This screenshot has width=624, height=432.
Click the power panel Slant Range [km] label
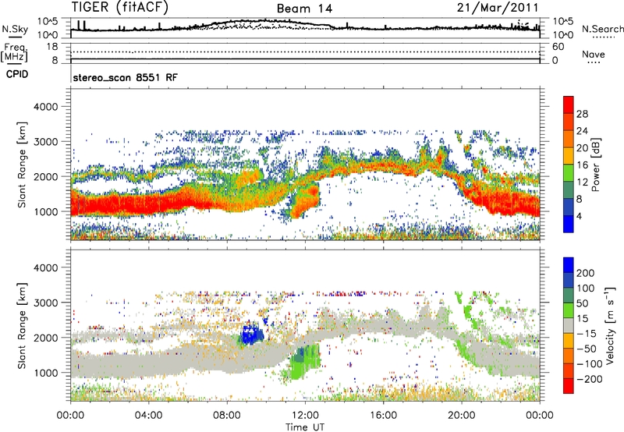point(22,165)
